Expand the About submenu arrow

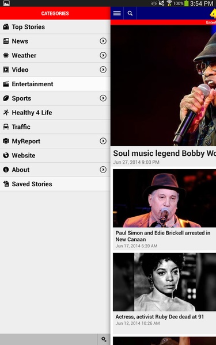pyautogui.click(x=103, y=170)
